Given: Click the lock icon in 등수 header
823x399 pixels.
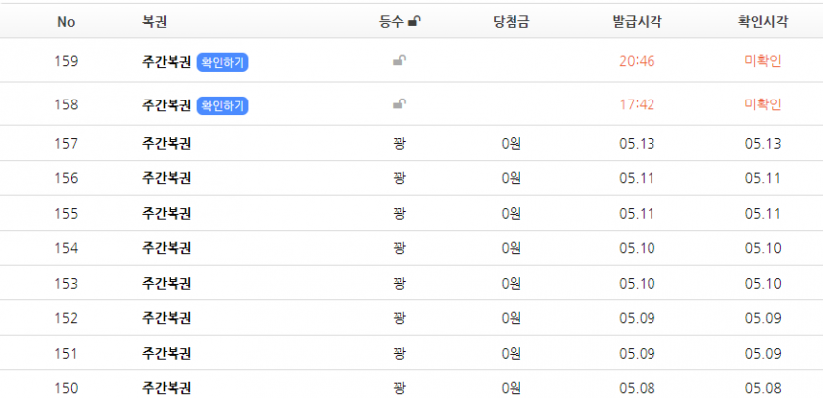Looking at the screenshot, I should tap(415, 22).
